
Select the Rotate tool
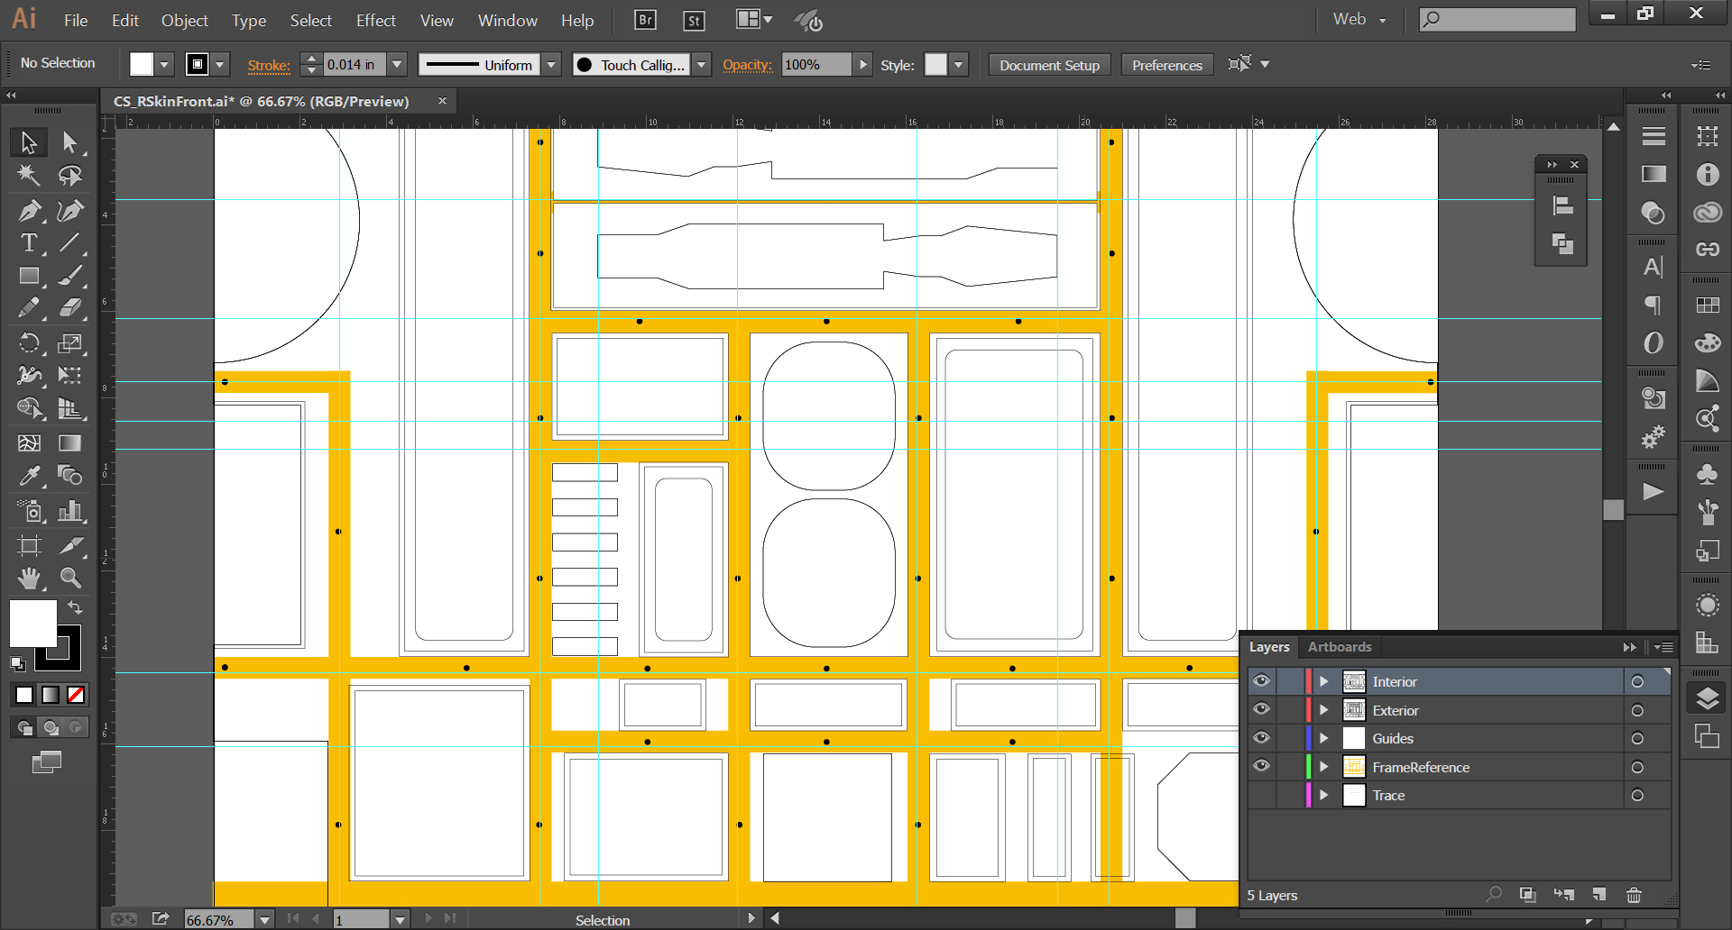tap(29, 342)
